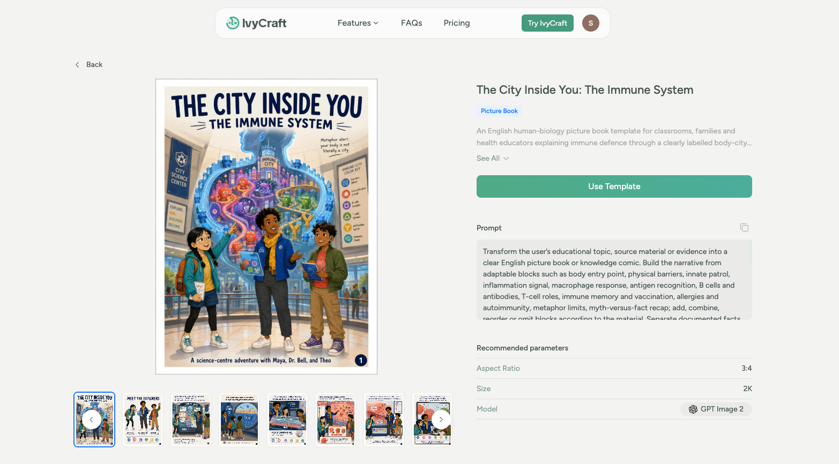The width and height of the screenshot is (839, 464).
Task: Click the "Prompt" heading
Action: tap(489, 228)
